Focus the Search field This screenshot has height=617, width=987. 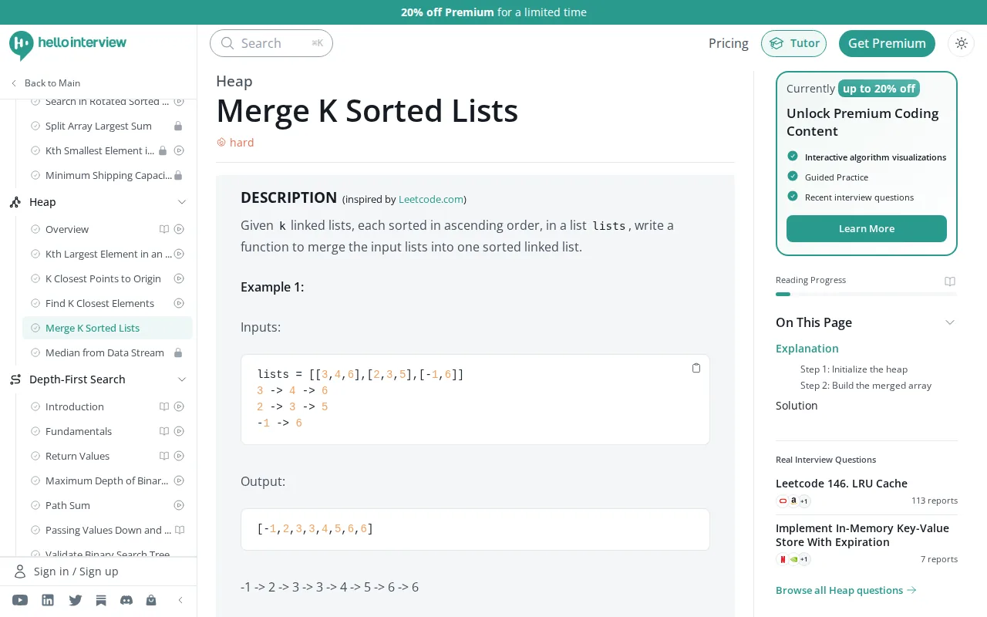[271, 43]
